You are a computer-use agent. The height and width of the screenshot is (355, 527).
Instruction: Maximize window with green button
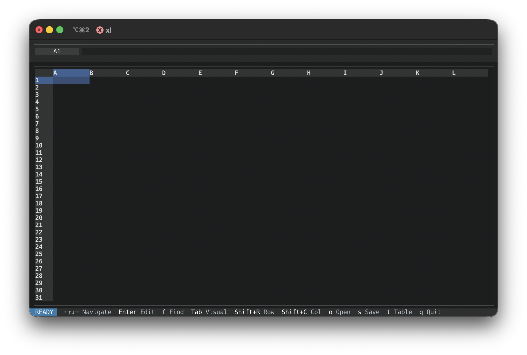point(60,30)
